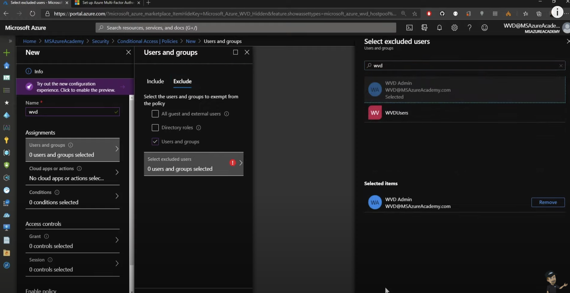The height and width of the screenshot is (293, 570).
Task: Click the Home icon in sidebar
Action: [x=7, y=65]
